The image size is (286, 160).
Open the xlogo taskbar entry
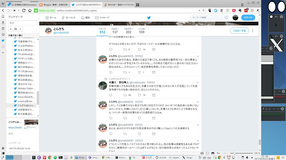187,158
